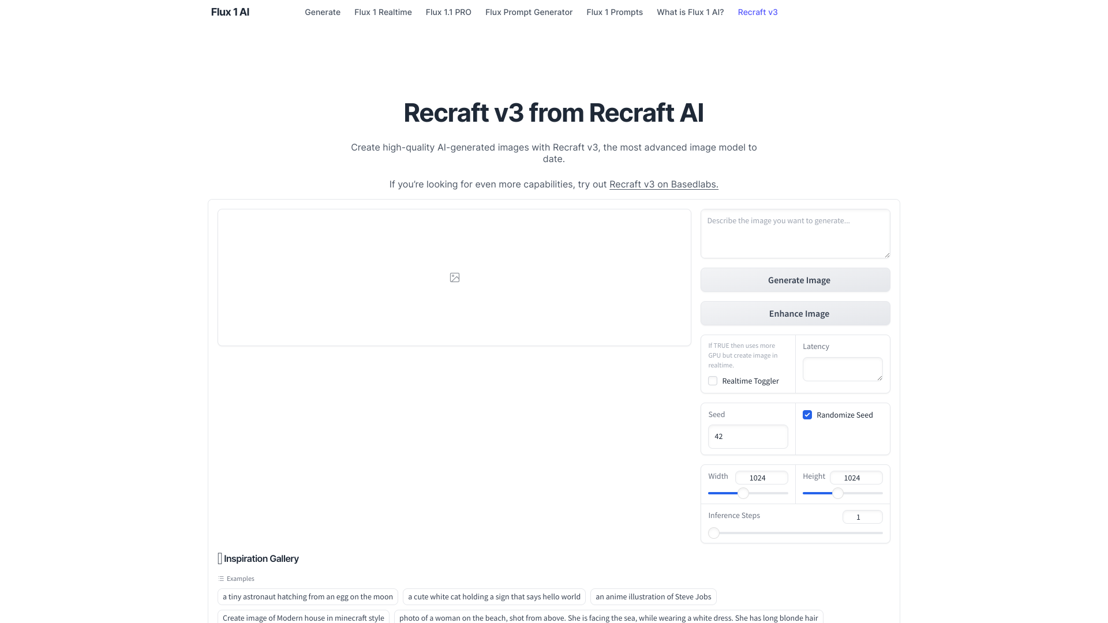Click the Flux 1 AI logo

[x=230, y=12]
